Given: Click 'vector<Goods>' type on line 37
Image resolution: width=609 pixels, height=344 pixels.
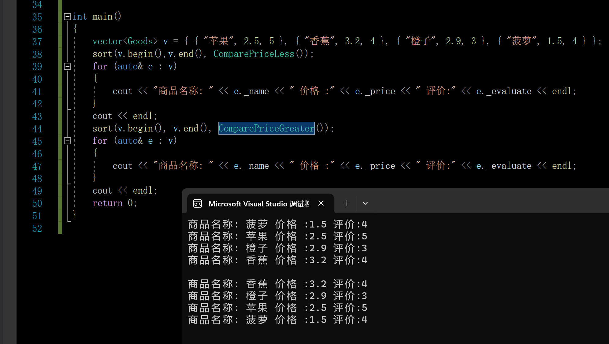Looking at the screenshot, I should click(x=125, y=41).
